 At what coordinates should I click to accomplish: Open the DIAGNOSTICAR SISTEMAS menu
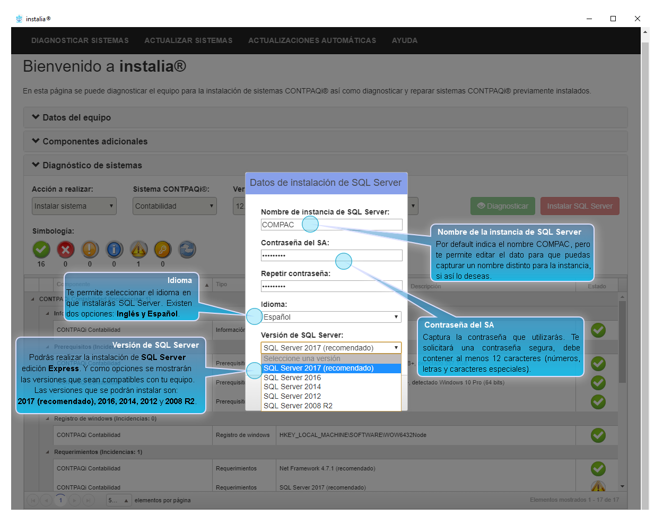[80, 40]
